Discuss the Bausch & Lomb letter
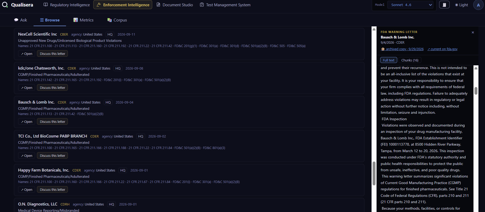 coord(52,122)
